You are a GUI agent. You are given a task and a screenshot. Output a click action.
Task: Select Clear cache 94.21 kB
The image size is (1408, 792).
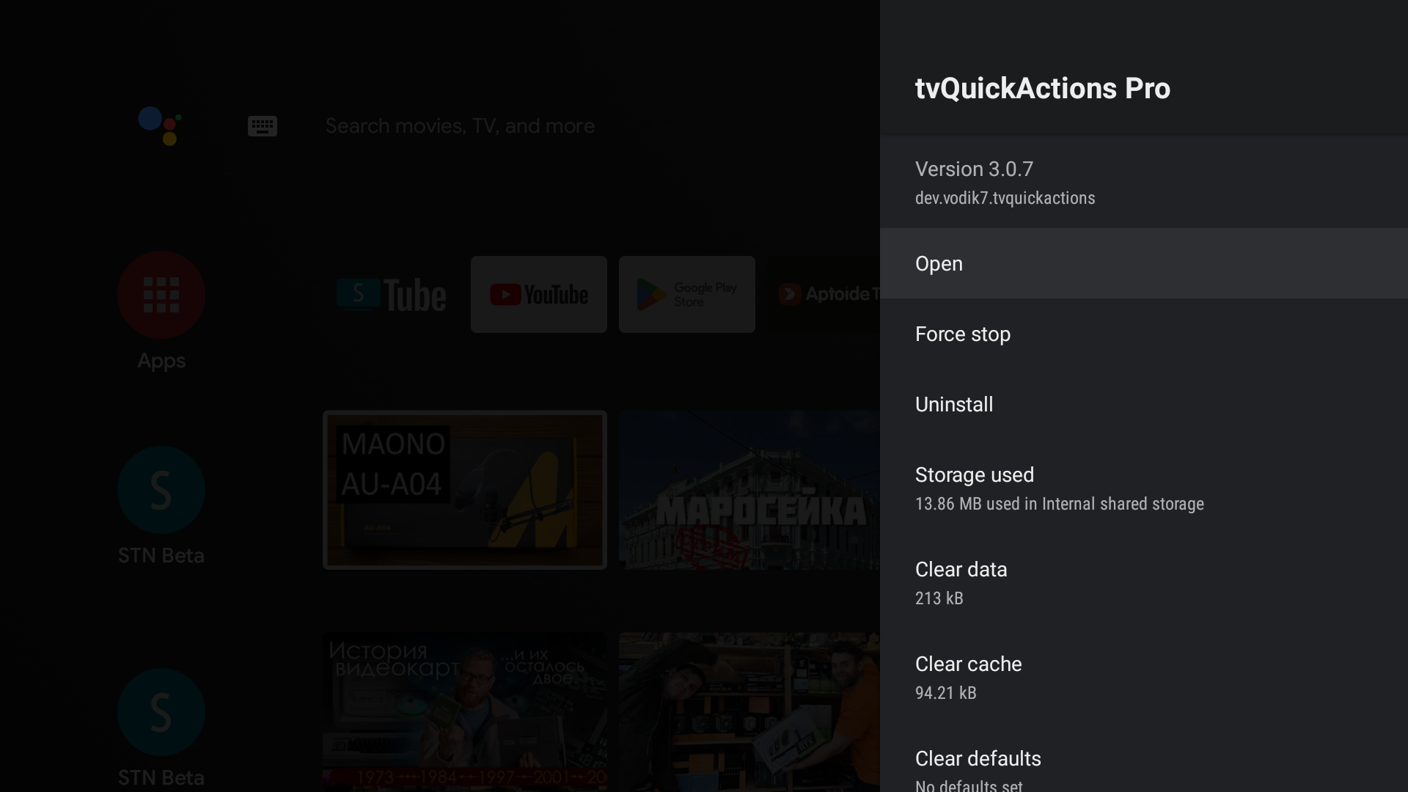[1144, 678]
